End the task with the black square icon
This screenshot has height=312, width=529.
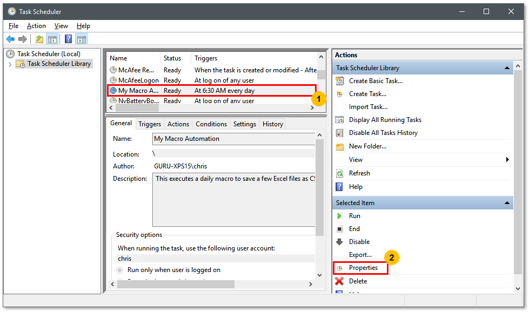click(x=339, y=228)
